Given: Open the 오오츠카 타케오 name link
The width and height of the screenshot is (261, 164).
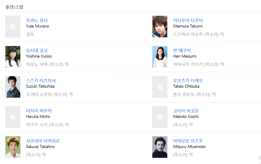Looking at the screenshot, I should tap(188, 80).
